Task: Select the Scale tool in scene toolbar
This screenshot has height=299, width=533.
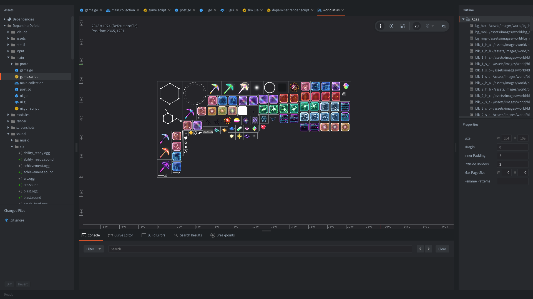Action: pyautogui.click(x=403, y=26)
